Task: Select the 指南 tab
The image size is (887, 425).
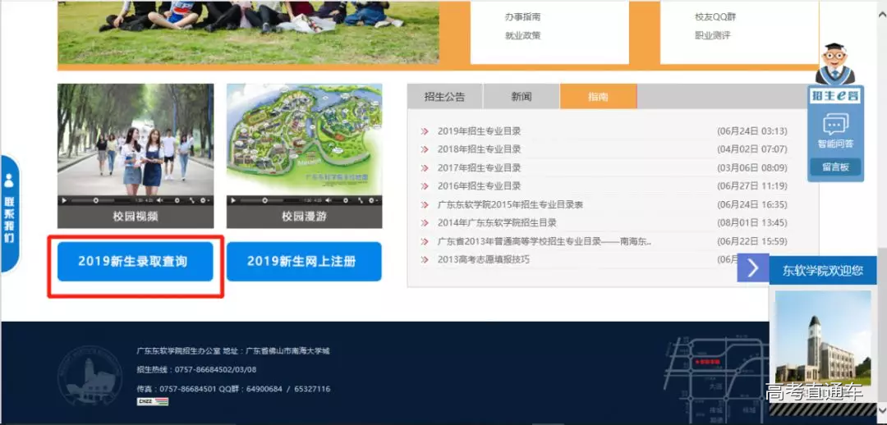Action: 598,97
